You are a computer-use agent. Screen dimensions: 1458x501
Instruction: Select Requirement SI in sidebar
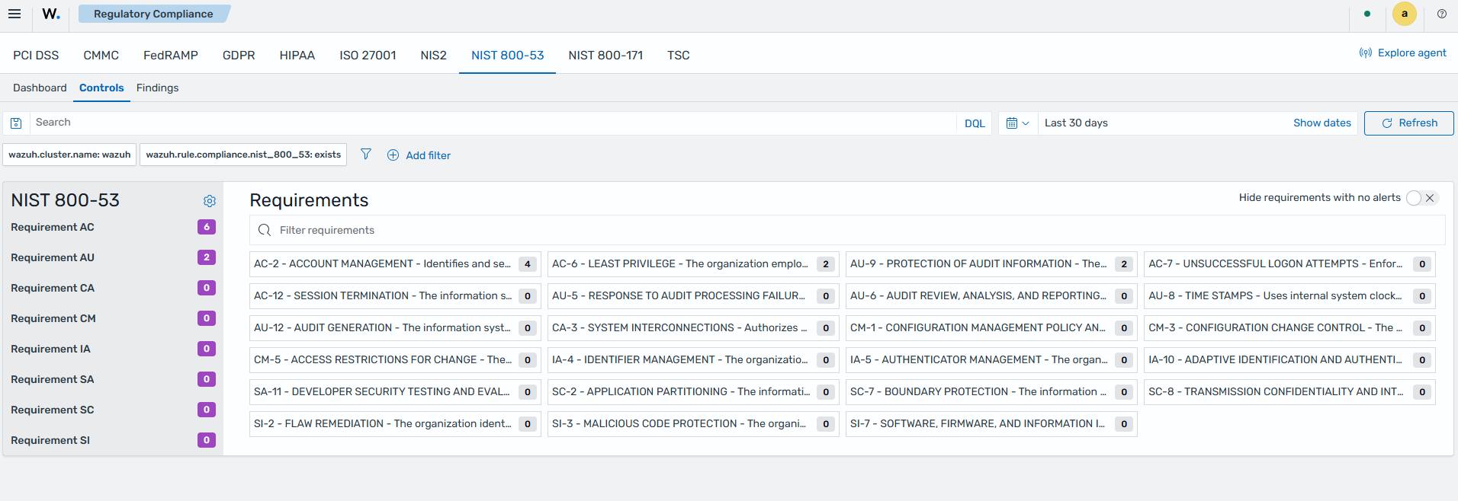[x=113, y=440]
